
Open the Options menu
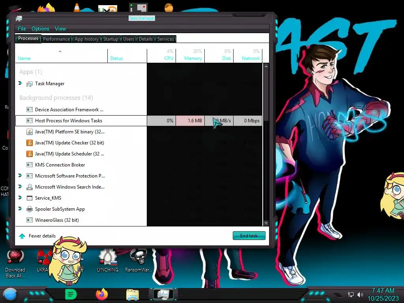click(x=40, y=28)
